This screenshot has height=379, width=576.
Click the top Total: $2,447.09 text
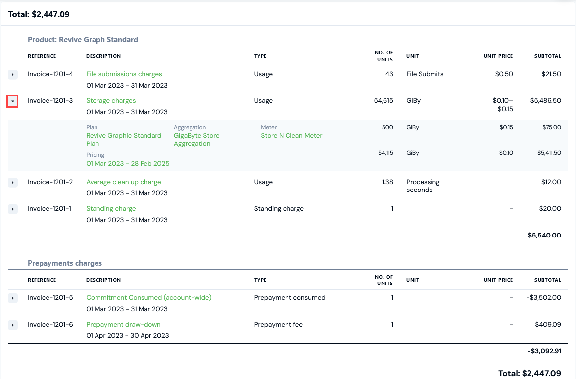[39, 14]
